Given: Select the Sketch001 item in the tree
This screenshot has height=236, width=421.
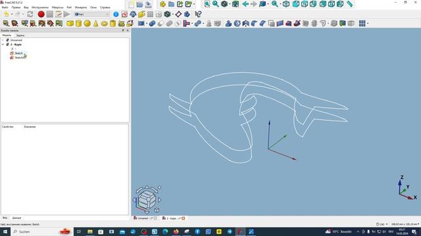Looking at the screenshot, I should [x=20, y=58].
